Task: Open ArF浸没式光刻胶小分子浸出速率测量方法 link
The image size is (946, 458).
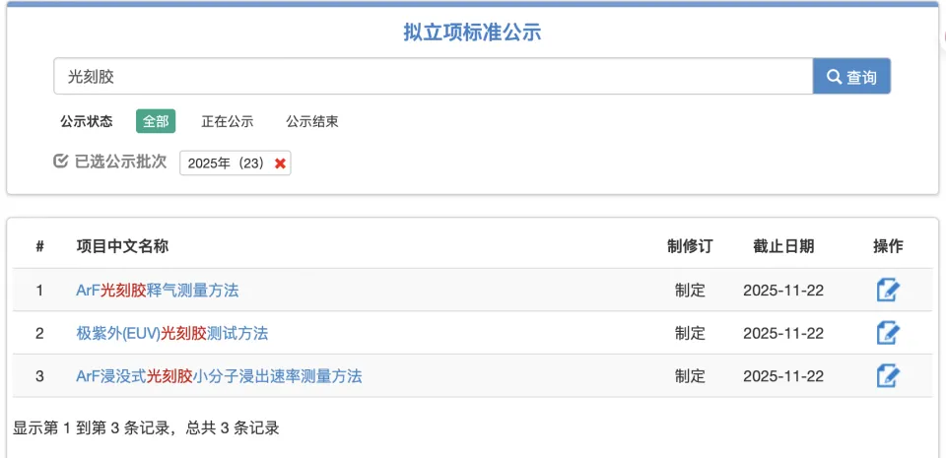Action: point(219,375)
